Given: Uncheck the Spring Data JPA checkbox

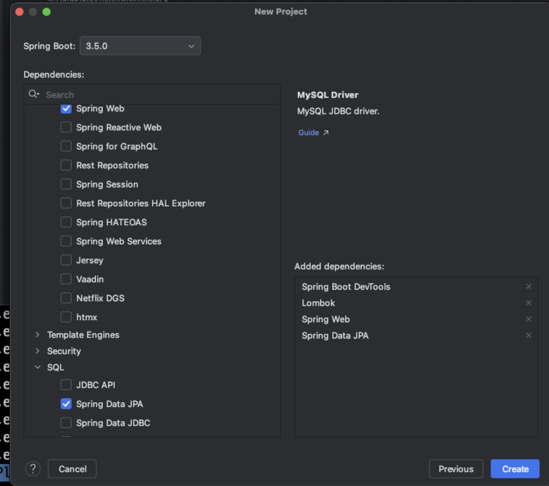Looking at the screenshot, I should point(66,404).
